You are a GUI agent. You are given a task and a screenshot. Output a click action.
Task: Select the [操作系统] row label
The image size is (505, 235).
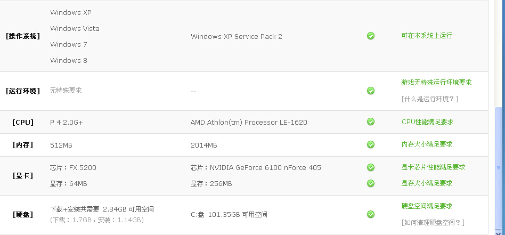pyautogui.click(x=23, y=36)
